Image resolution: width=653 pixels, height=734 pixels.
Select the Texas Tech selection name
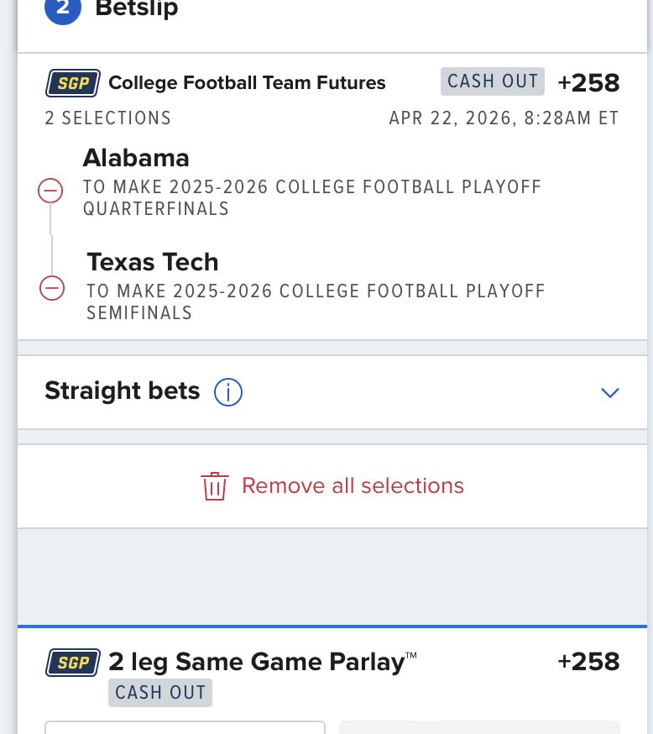pyautogui.click(x=153, y=262)
